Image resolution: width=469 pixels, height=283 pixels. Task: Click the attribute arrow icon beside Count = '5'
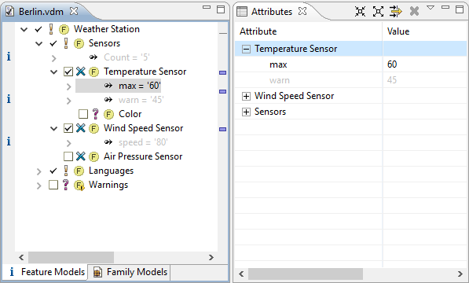click(93, 57)
